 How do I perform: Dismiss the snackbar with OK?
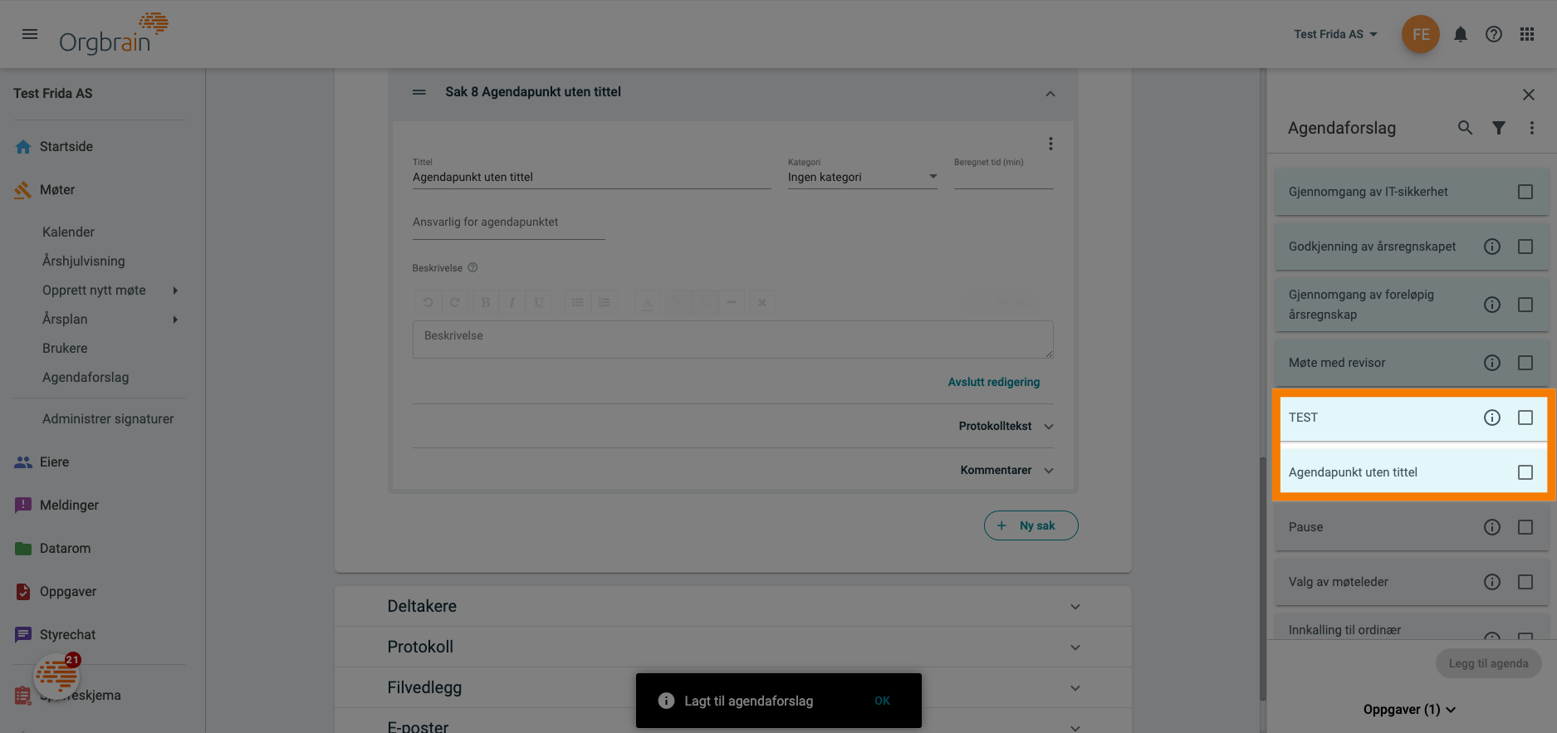click(x=882, y=701)
